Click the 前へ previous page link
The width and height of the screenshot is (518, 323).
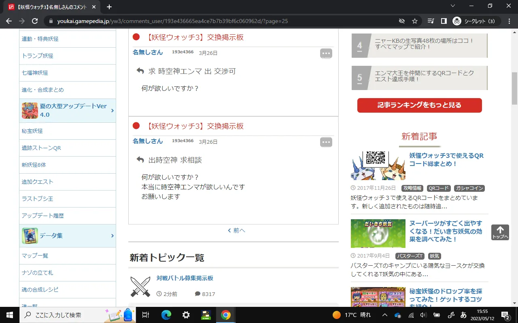(236, 231)
